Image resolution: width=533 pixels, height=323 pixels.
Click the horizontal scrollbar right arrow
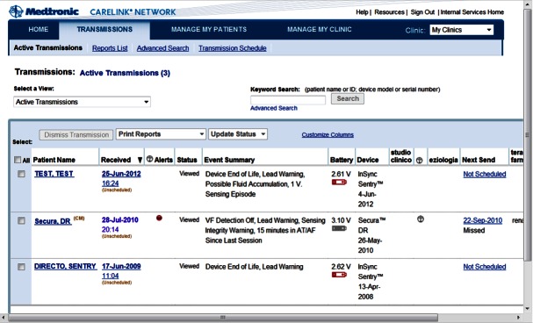click(518, 317)
